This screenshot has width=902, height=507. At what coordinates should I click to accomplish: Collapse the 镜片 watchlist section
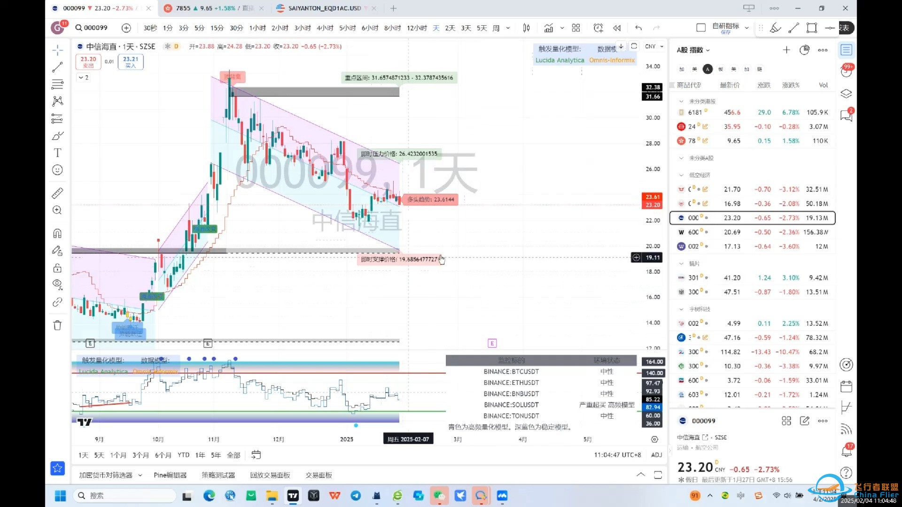click(681, 264)
